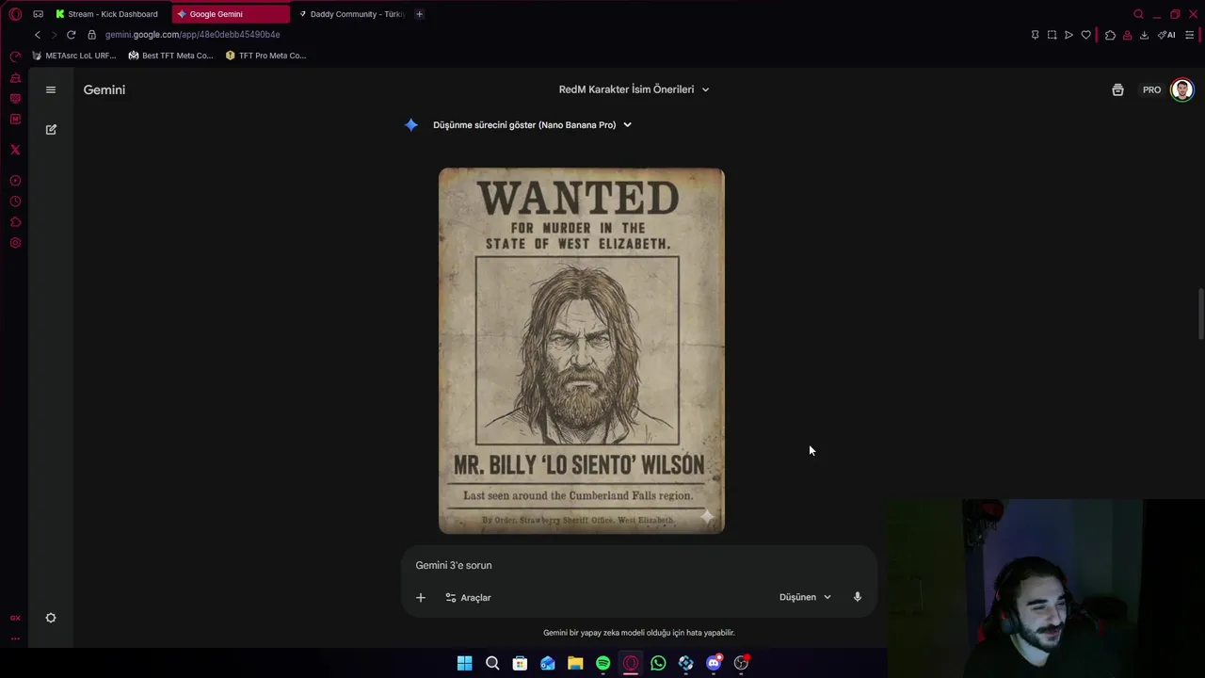Click the Gemini logo text
1205x678 pixels.
point(104,89)
